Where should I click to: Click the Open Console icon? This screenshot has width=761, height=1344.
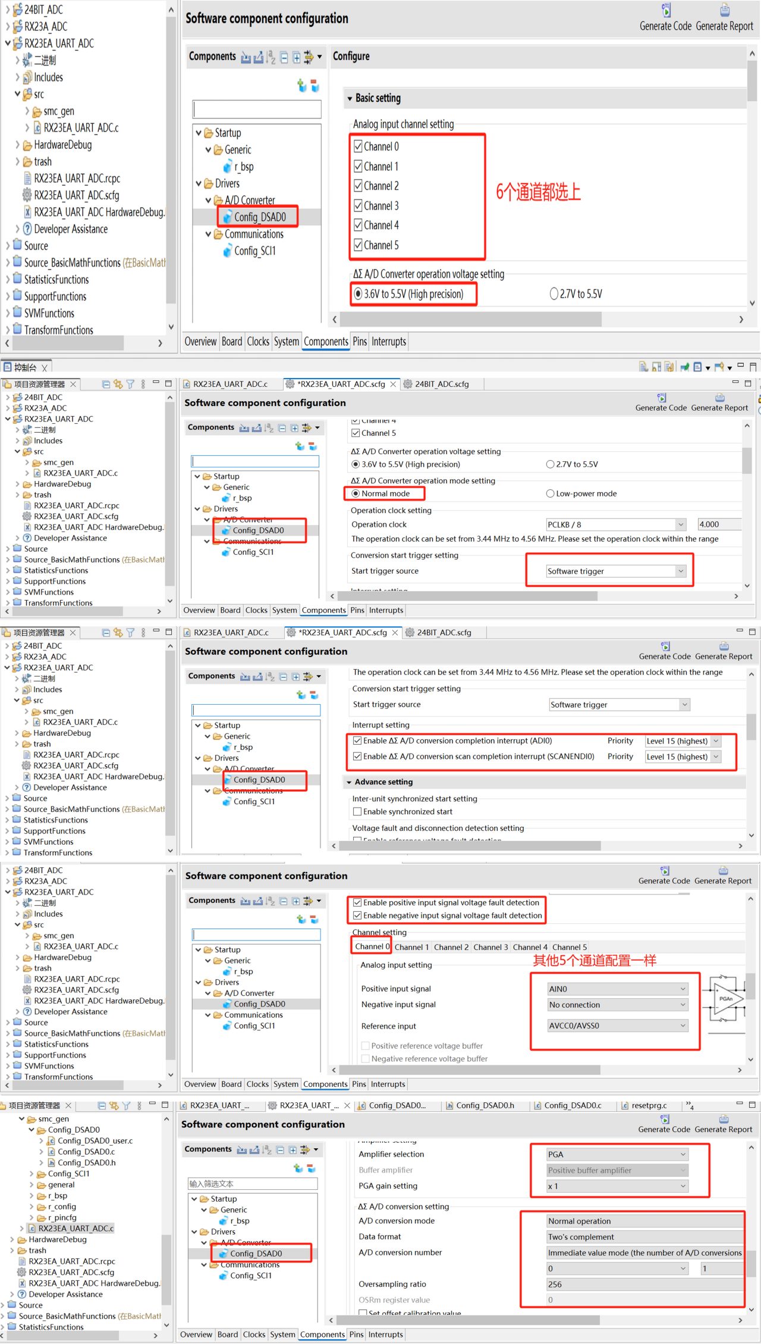[x=719, y=367]
